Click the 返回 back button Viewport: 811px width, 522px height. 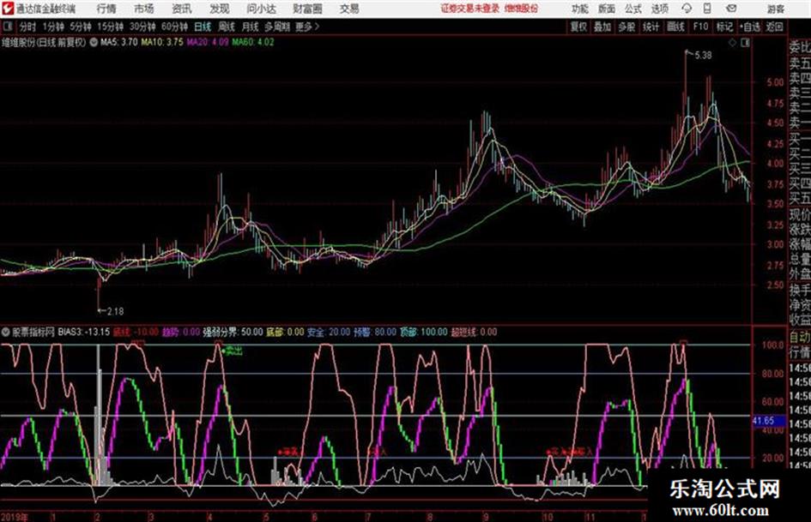click(774, 27)
